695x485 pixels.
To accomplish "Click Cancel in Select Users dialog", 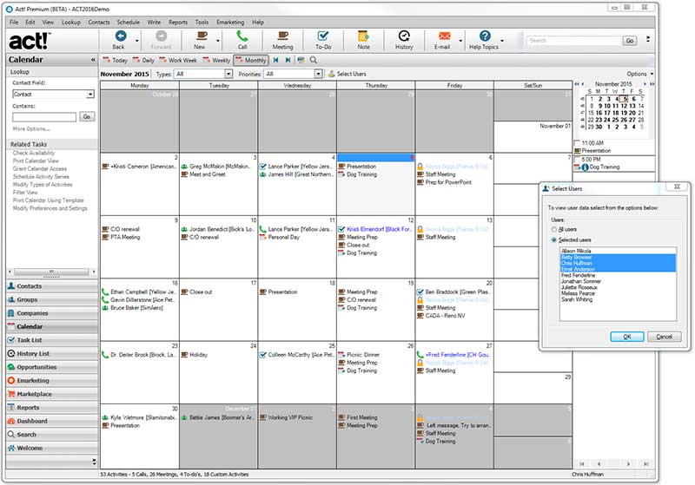I will 664,337.
